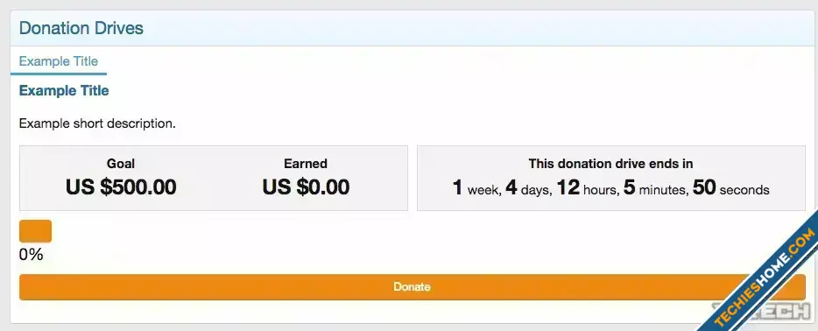The image size is (818, 331).
Task: Click the orange progress bar block
Action: coord(36,231)
